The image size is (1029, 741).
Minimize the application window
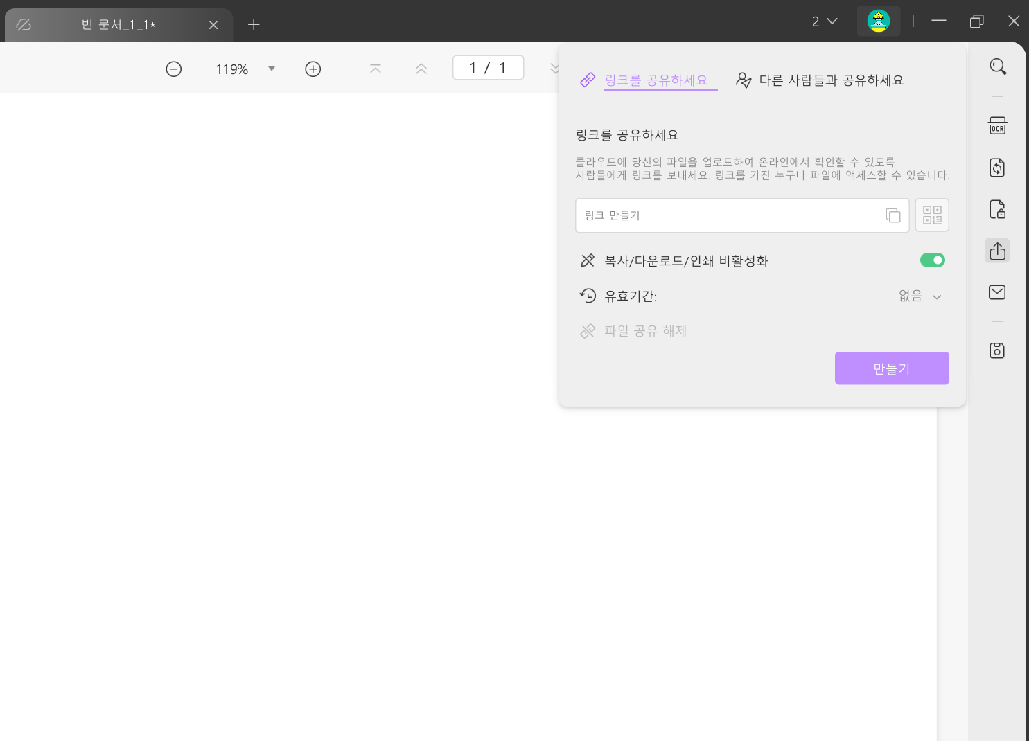coord(939,21)
